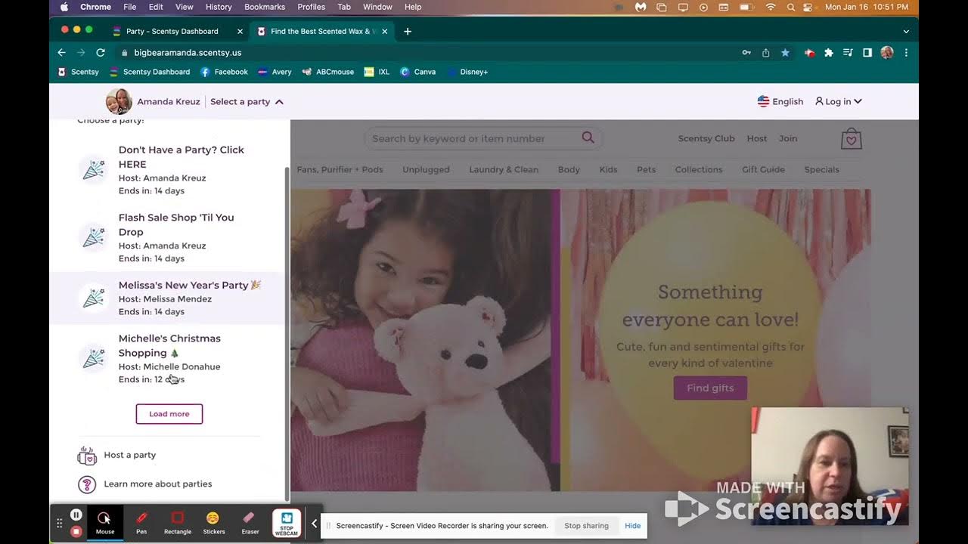Hide the screen sharing notification
Viewport: 968px width, 544px height.
pos(632,526)
